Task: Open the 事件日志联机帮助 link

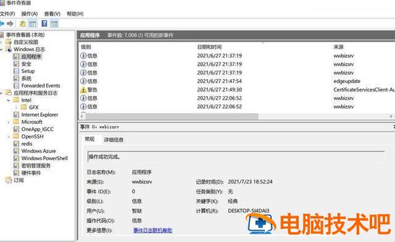Action: click(x=153, y=230)
